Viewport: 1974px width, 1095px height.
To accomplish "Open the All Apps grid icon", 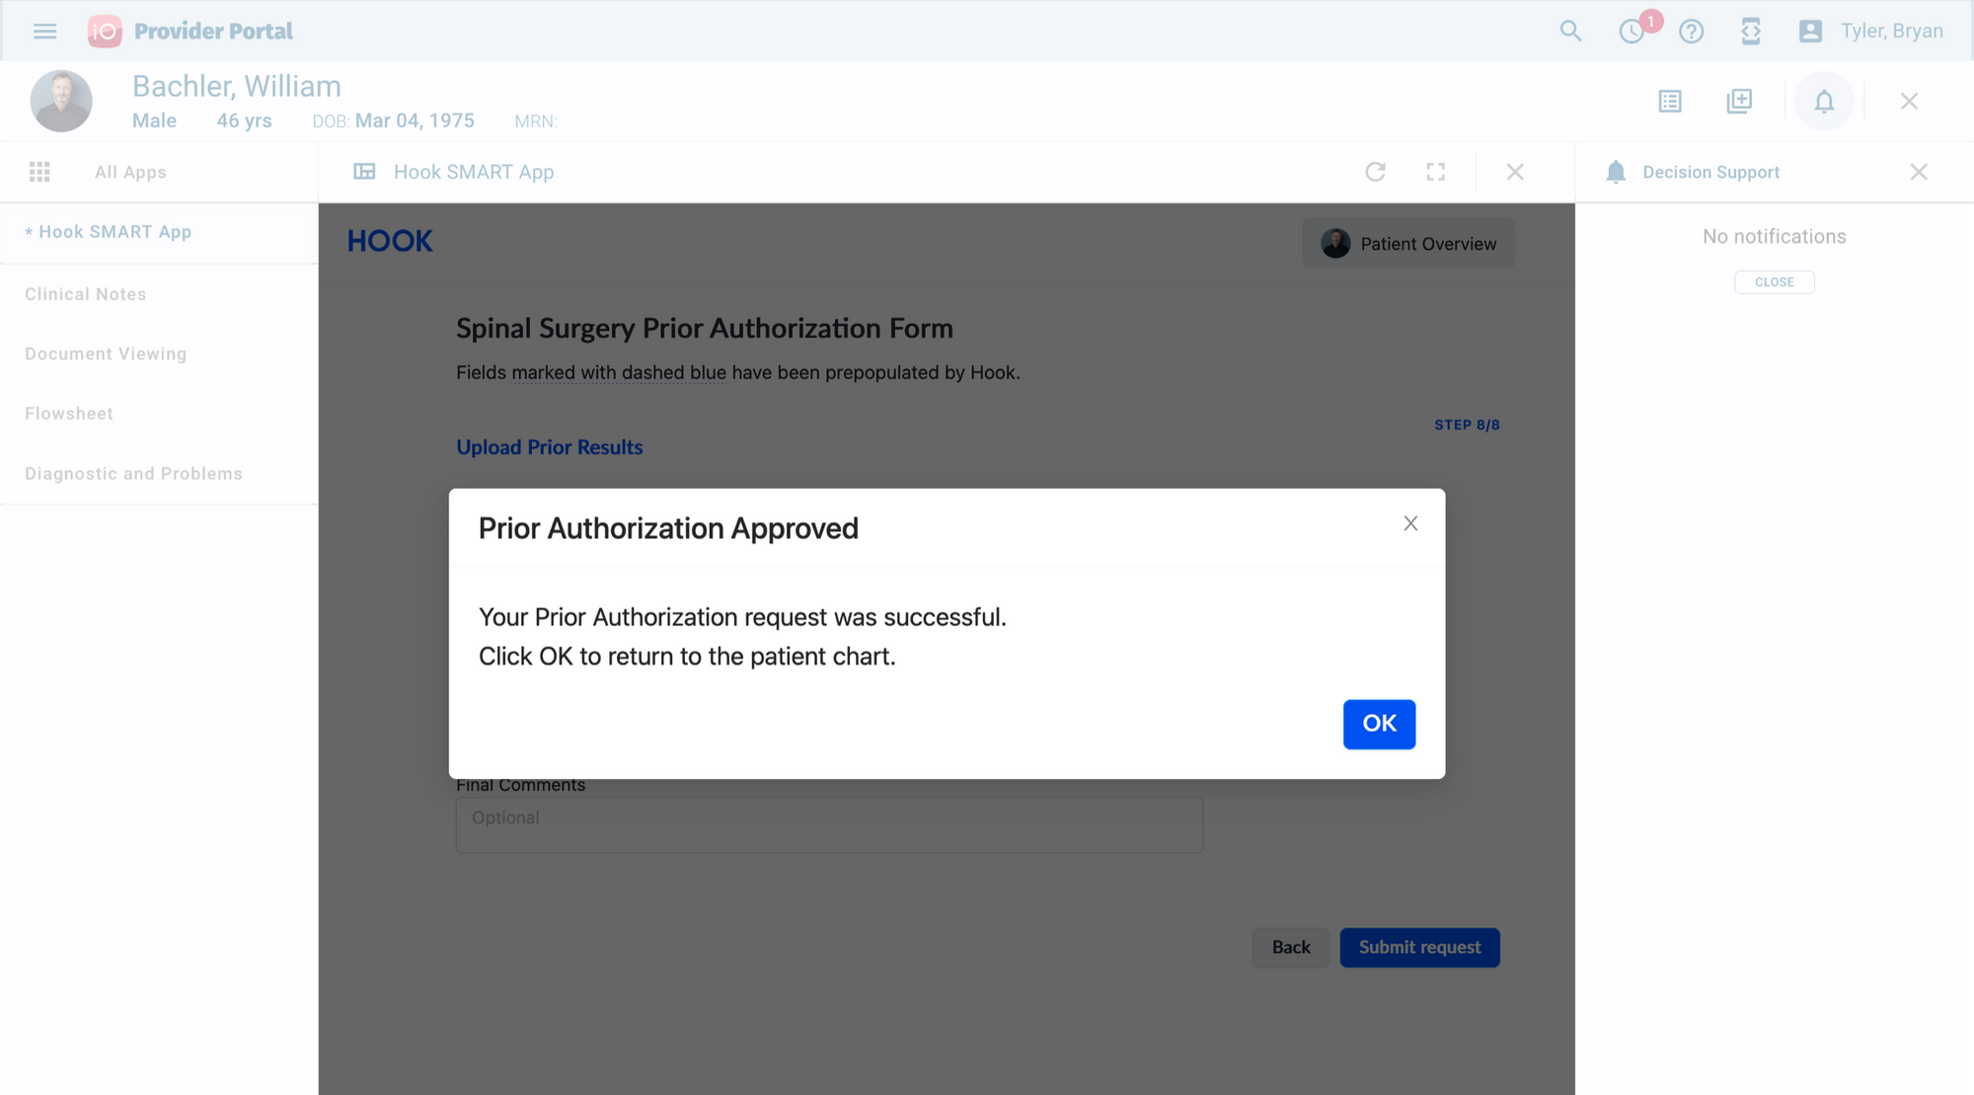I will pyautogui.click(x=39, y=172).
